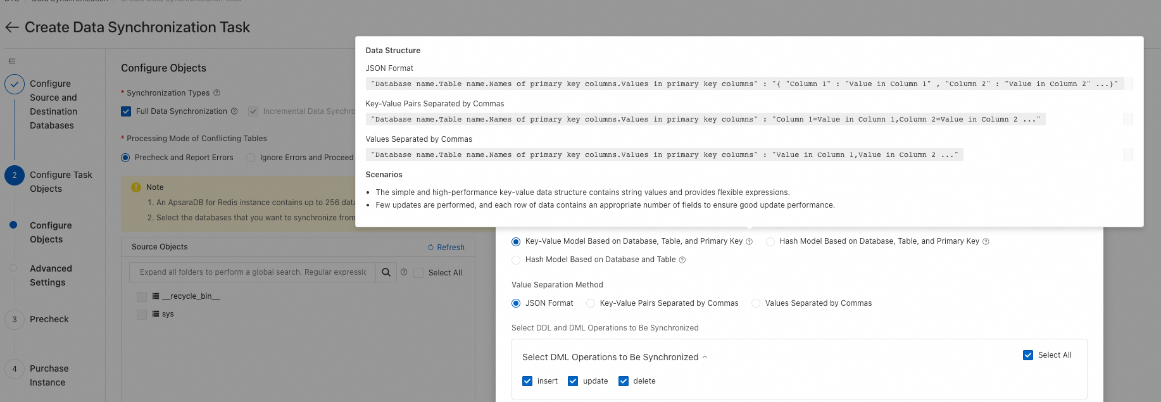Choose JSON Format value separation method

pos(516,303)
